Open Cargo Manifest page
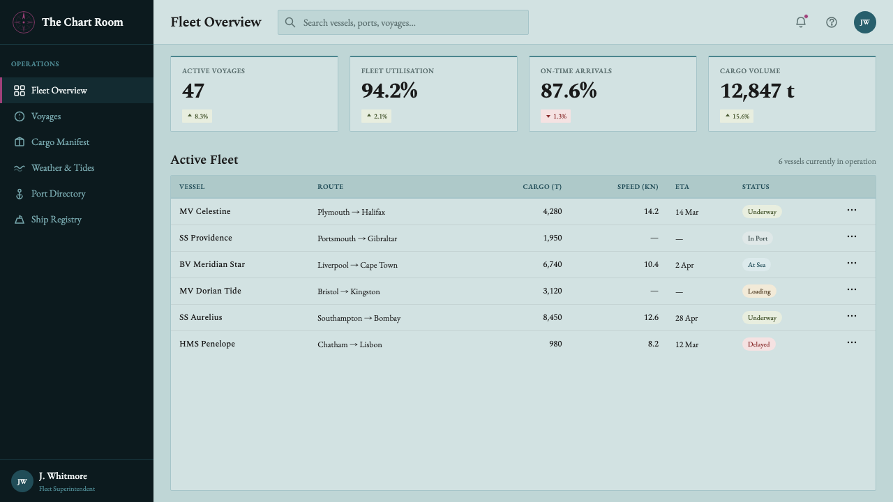The width and height of the screenshot is (893, 502). (77, 142)
